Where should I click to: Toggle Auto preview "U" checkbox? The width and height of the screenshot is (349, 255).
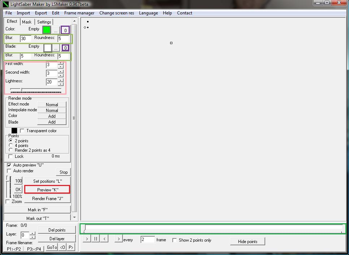9,165
